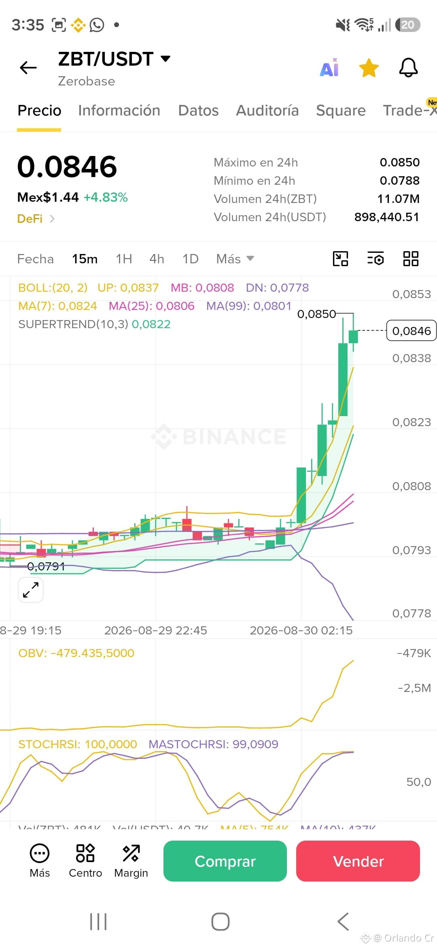
Task: Select 15m timeframe
Action: point(85,259)
